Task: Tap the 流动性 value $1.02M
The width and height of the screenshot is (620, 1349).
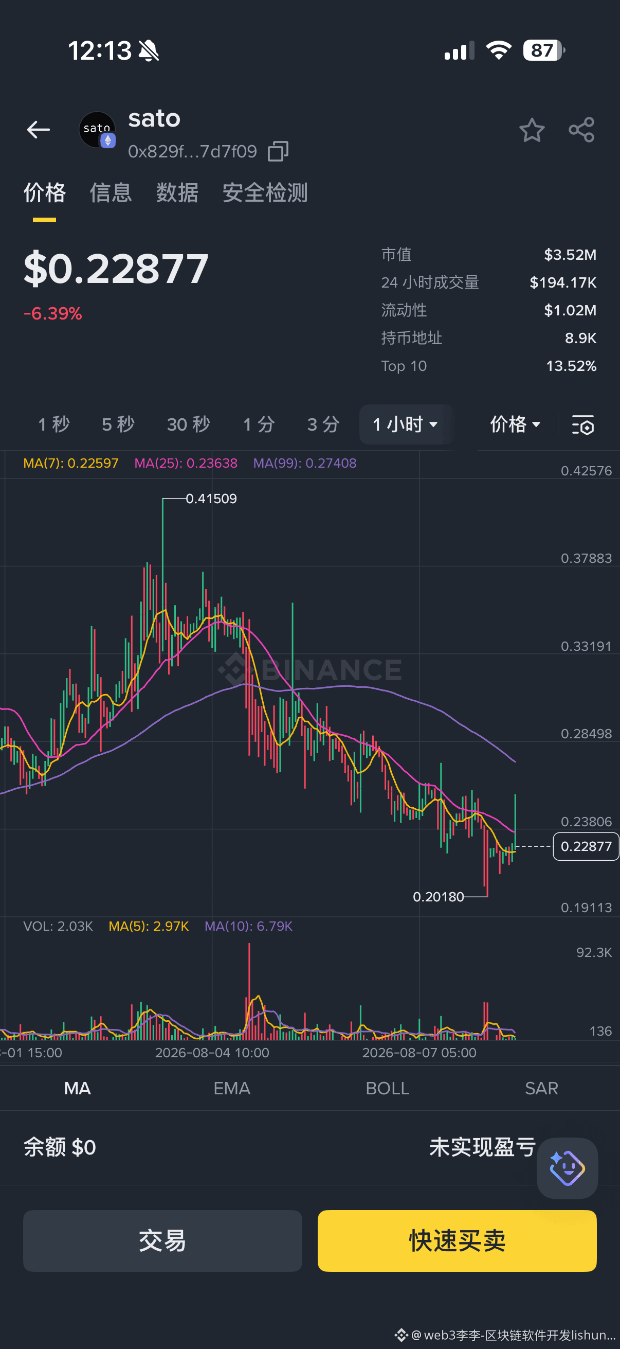Action: click(x=570, y=310)
